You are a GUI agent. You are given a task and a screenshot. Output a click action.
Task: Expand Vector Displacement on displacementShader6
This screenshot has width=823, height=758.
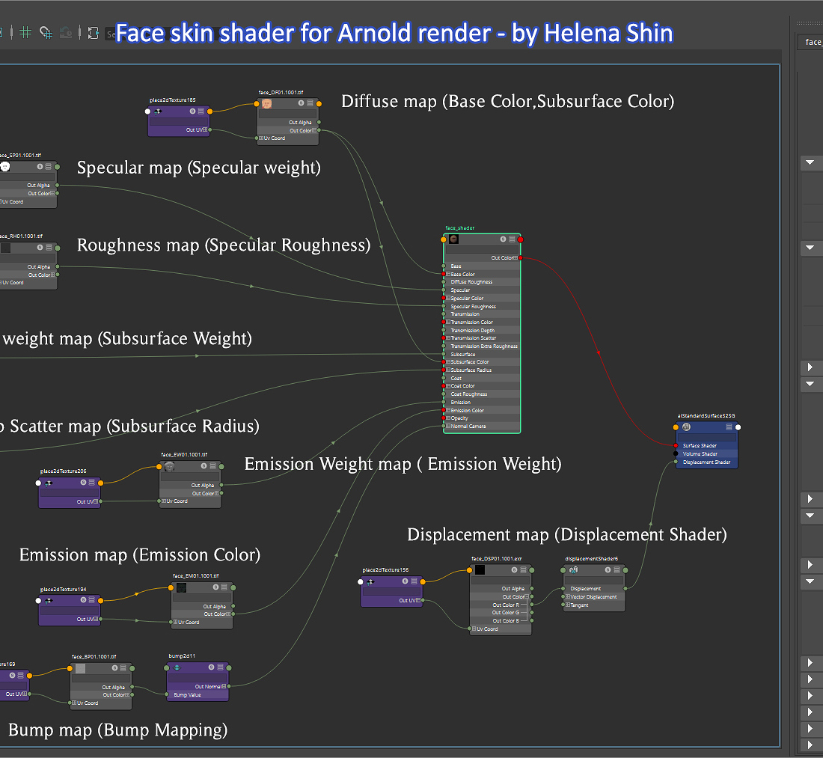point(568,597)
